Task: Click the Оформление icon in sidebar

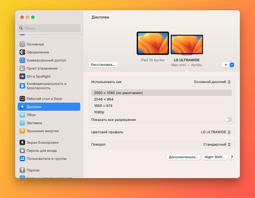Action: click(22, 52)
